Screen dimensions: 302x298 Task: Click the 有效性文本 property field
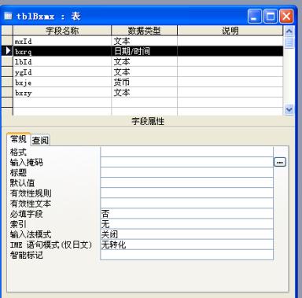186,204
